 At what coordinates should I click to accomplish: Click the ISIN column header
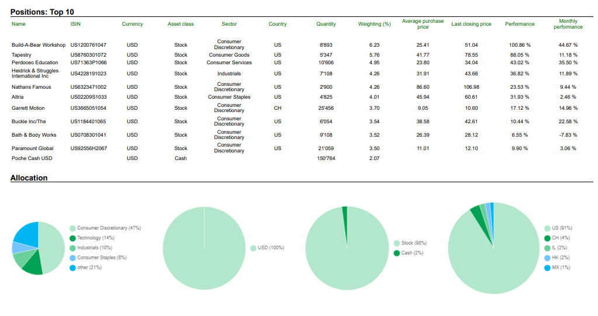(75, 24)
